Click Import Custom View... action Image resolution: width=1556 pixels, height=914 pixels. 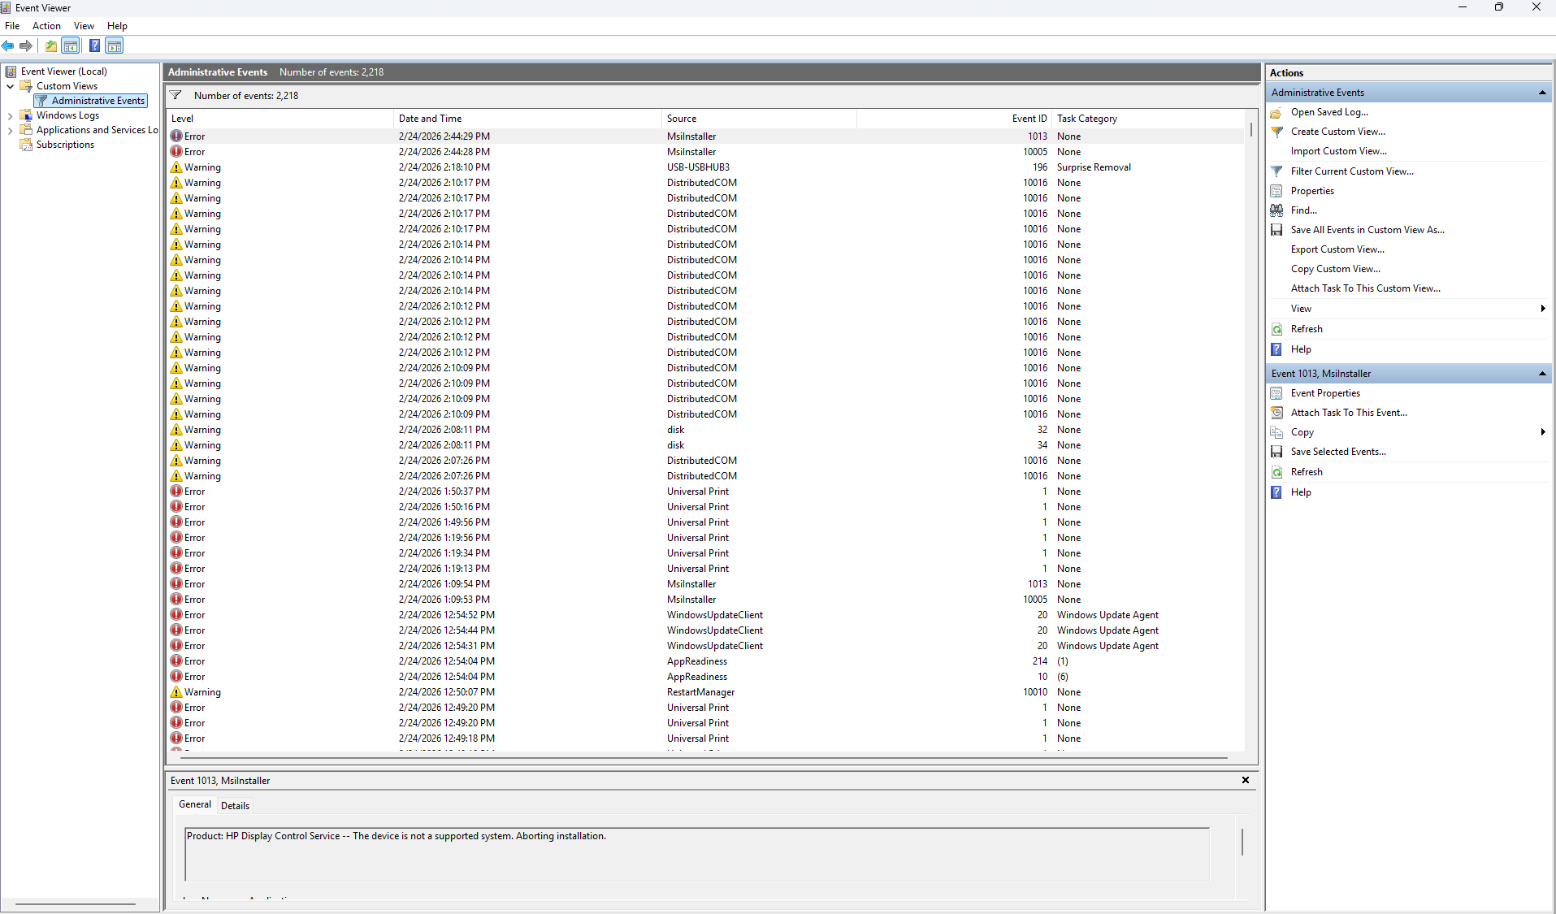[x=1338, y=151]
